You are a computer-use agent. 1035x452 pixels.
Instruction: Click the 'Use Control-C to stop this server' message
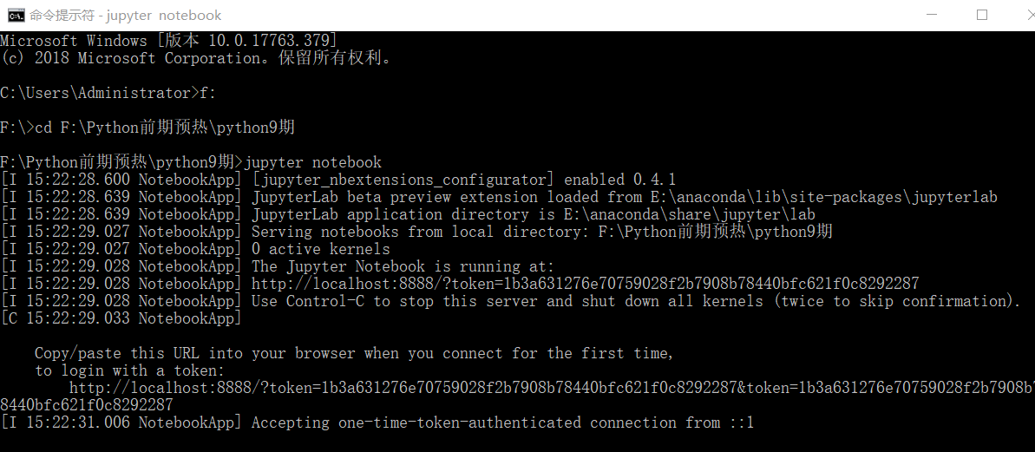click(637, 301)
